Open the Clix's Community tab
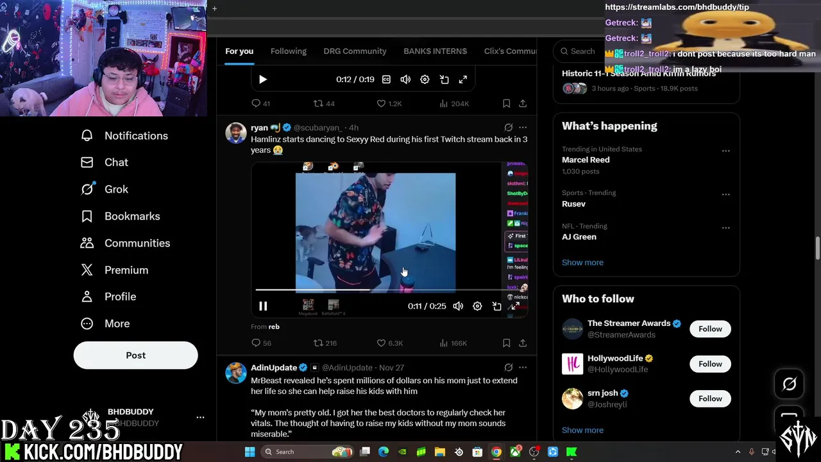821x462 pixels. coord(510,51)
